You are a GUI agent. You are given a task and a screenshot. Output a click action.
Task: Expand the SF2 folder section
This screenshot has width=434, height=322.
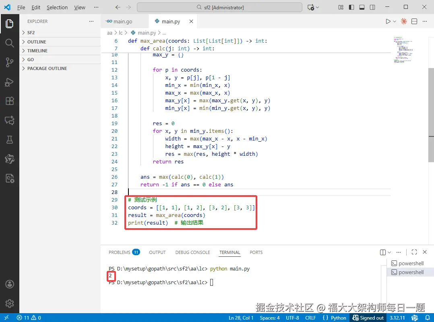(60, 33)
